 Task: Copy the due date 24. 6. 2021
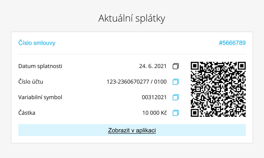click(176, 66)
